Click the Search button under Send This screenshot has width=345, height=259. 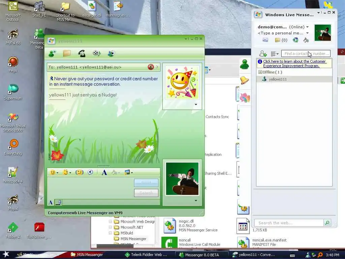coord(146,193)
